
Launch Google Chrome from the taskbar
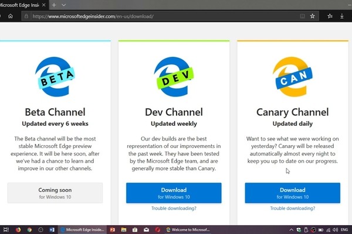(29, 230)
